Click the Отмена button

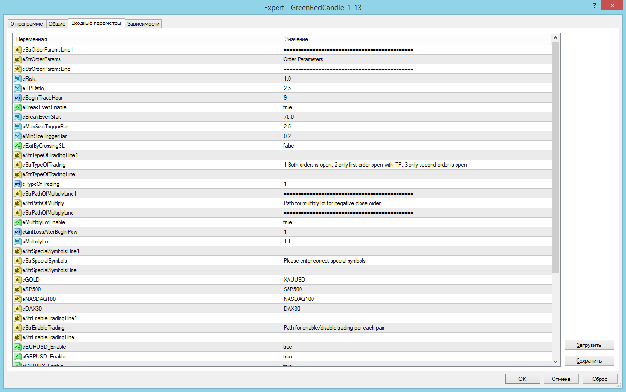[x=561, y=379]
